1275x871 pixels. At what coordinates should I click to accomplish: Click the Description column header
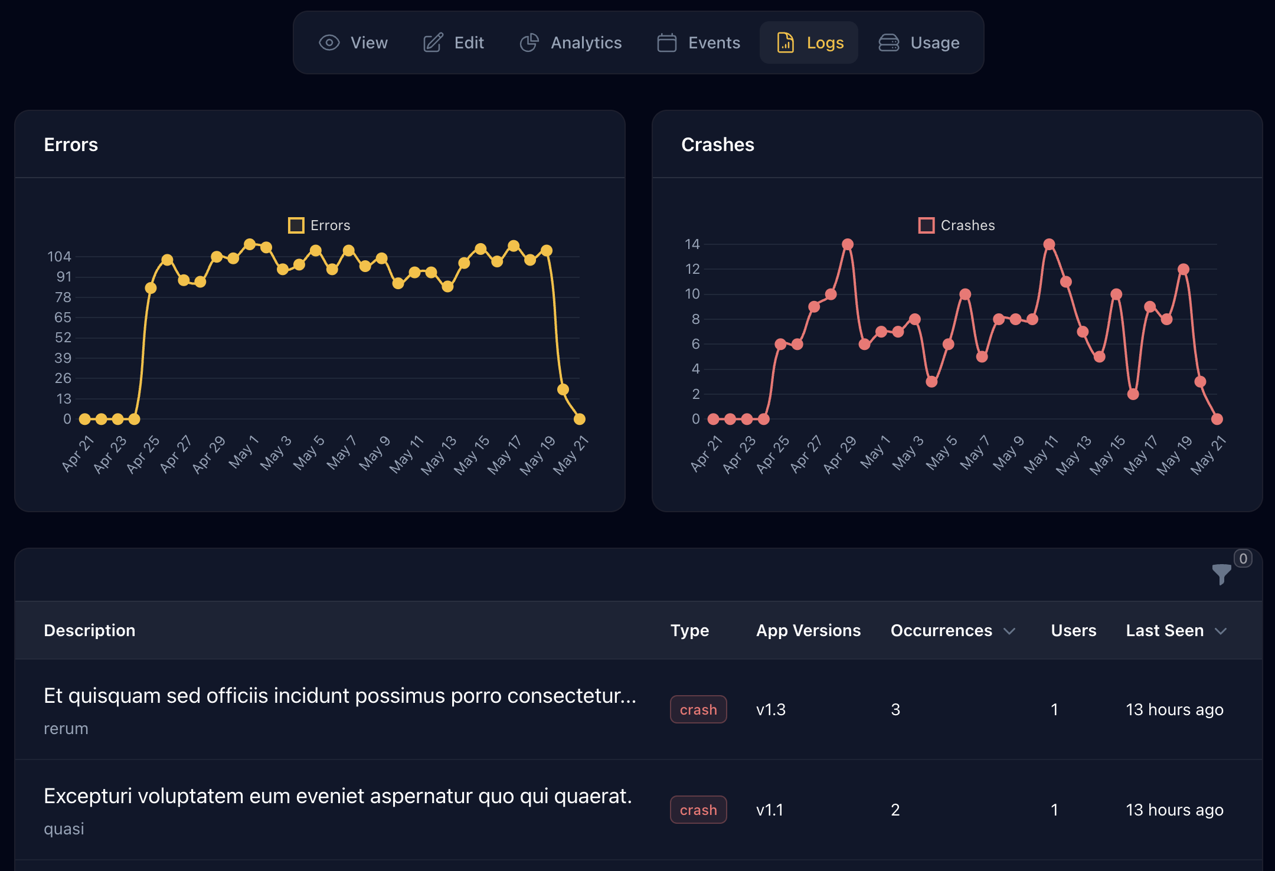pos(90,630)
